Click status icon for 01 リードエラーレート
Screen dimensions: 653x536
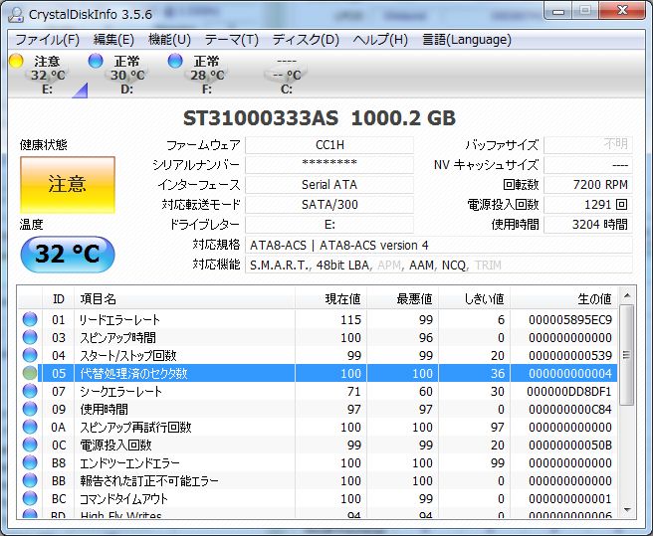(30, 319)
